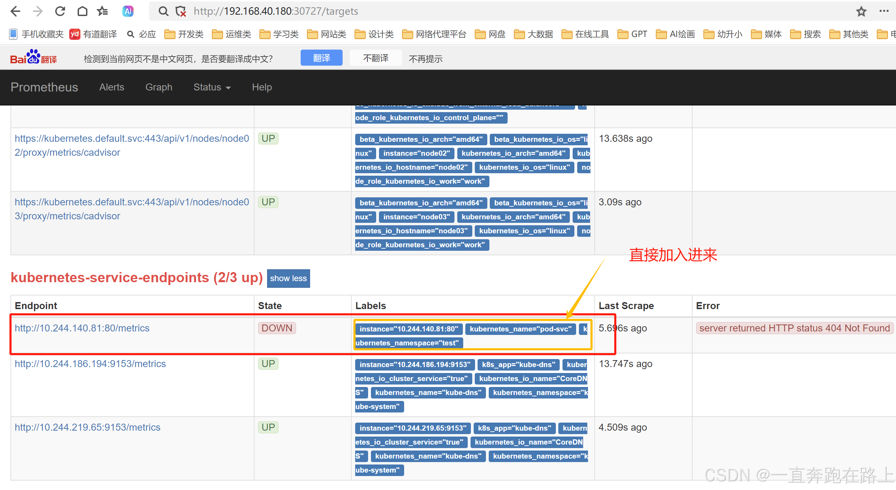Click the 不翻译 button

(x=375, y=58)
